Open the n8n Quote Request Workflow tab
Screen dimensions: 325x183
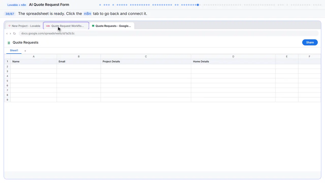(x=66, y=26)
